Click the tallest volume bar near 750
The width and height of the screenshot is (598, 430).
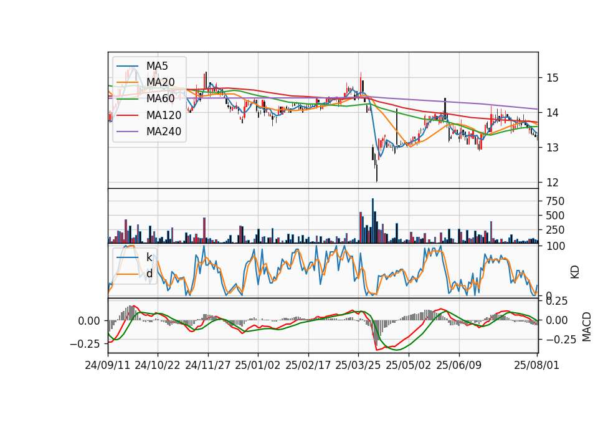(x=373, y=221)
